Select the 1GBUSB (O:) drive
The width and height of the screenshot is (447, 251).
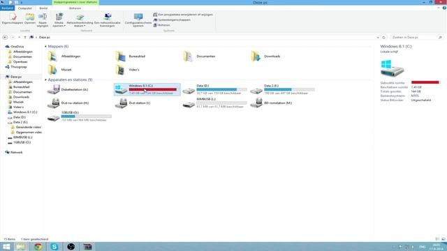click(x=80, y=116)
